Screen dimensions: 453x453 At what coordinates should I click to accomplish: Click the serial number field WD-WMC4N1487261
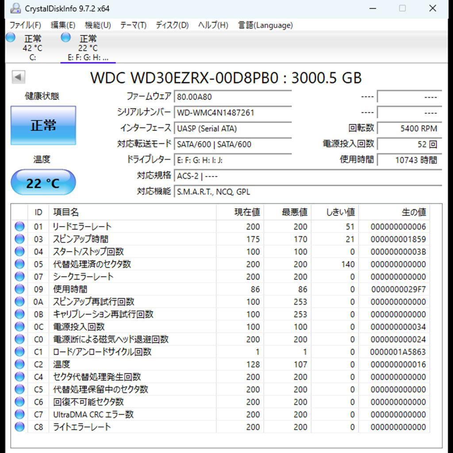click(x=233, y=112)
